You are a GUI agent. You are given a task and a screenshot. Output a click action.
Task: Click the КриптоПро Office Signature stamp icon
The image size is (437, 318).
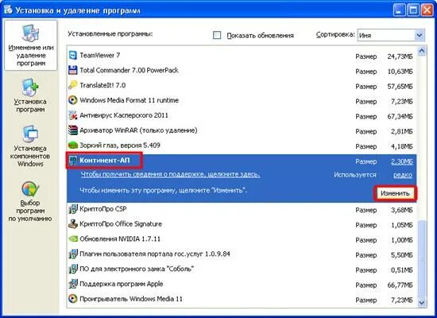click(73, 224)
